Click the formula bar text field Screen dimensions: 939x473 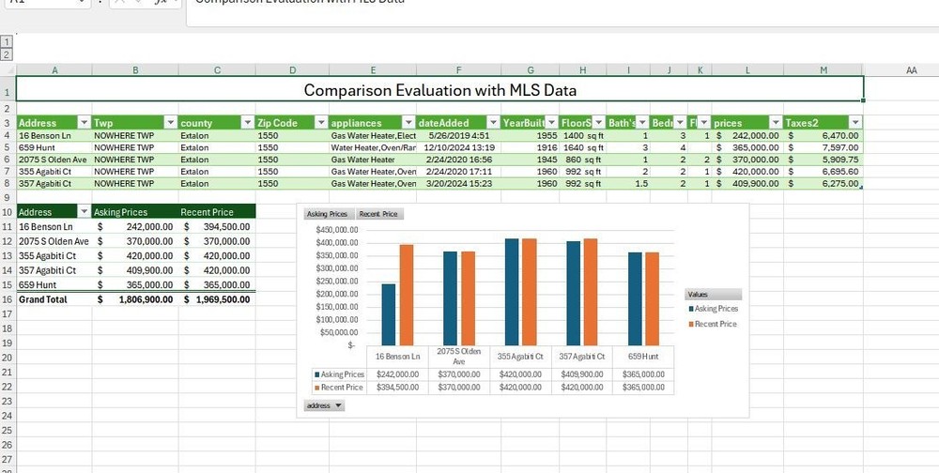point(562,8)
